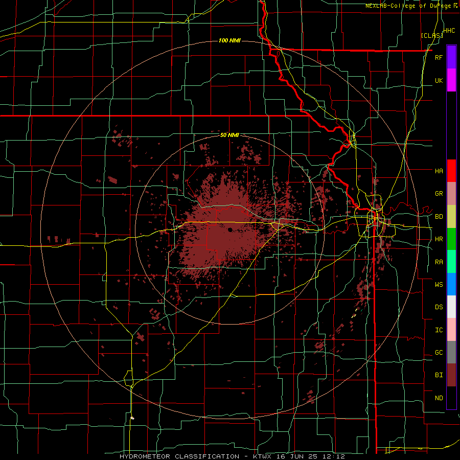Click the RA mint-green legend swatch
This screenshot has height=460, width=460.
[x=451, y=262]
